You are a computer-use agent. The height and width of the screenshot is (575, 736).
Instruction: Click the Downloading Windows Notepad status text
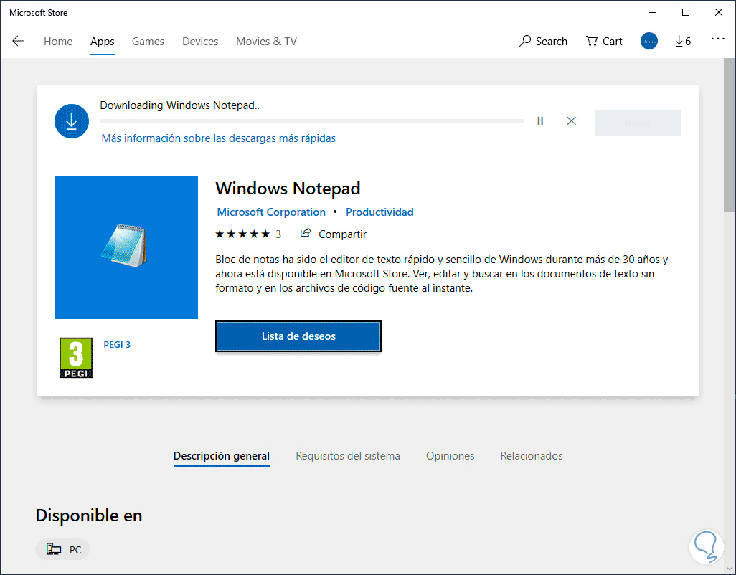pyautogui.click(x=180, y=105)
